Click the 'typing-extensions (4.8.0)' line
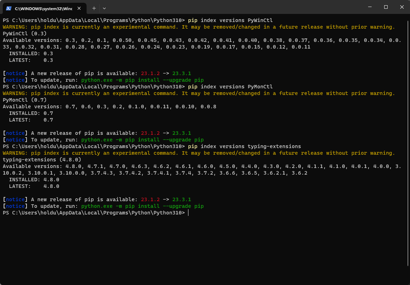410x285 pixels. (42, 160)
